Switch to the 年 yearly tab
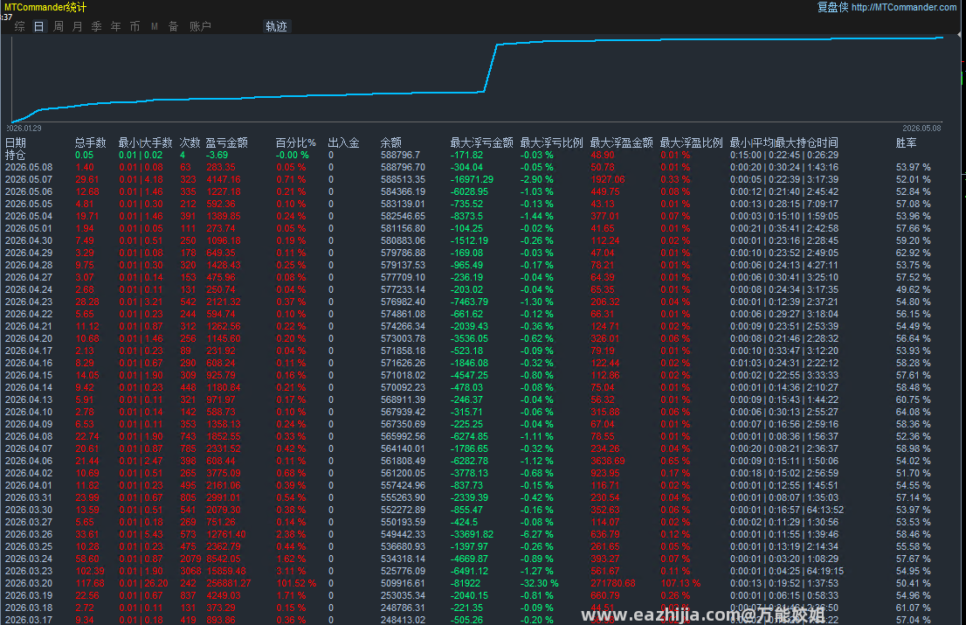 click(116, 26)
